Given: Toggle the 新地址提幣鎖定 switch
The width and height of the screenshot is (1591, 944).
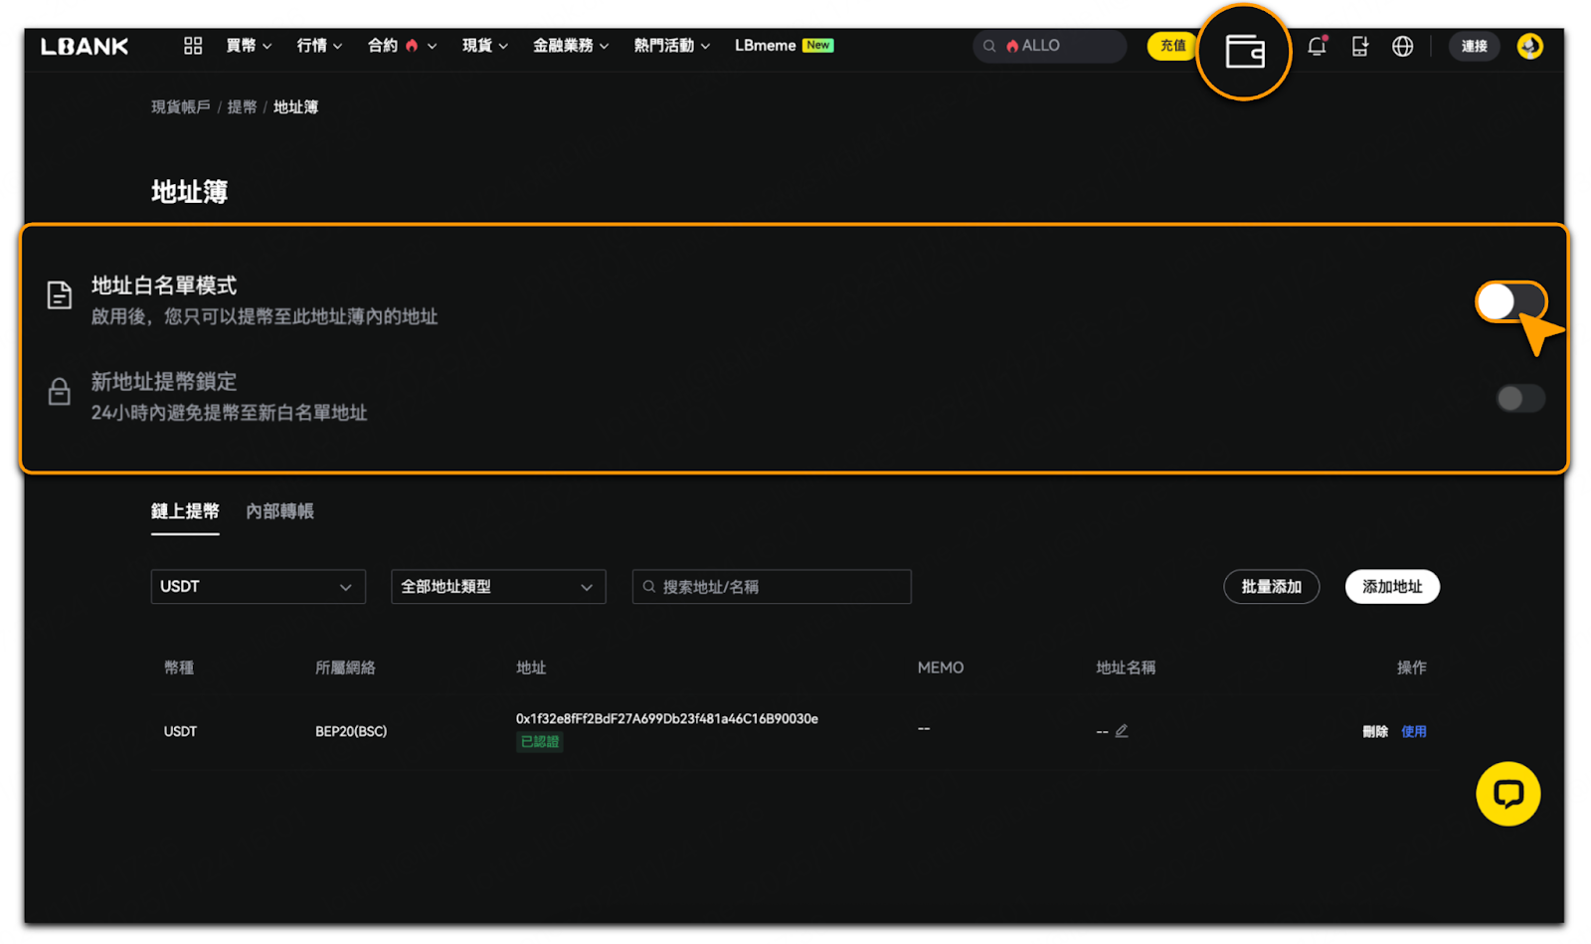Looking at the screenshot, I should coord(1520,399).
